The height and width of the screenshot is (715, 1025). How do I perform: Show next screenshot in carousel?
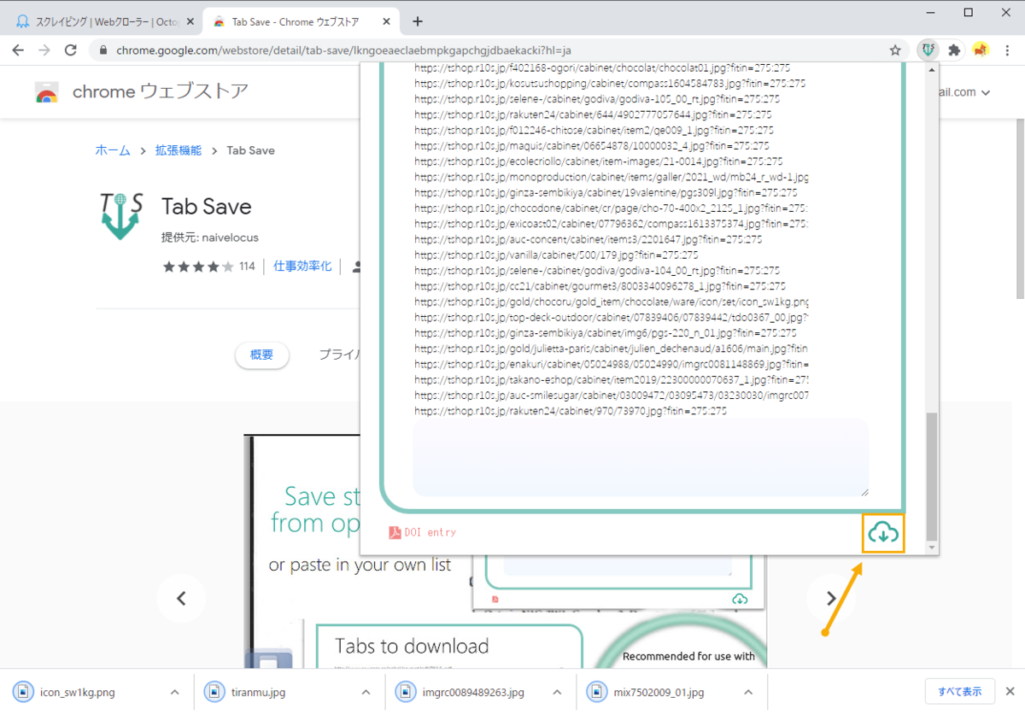pyautogui.click(x=832, y=599)
